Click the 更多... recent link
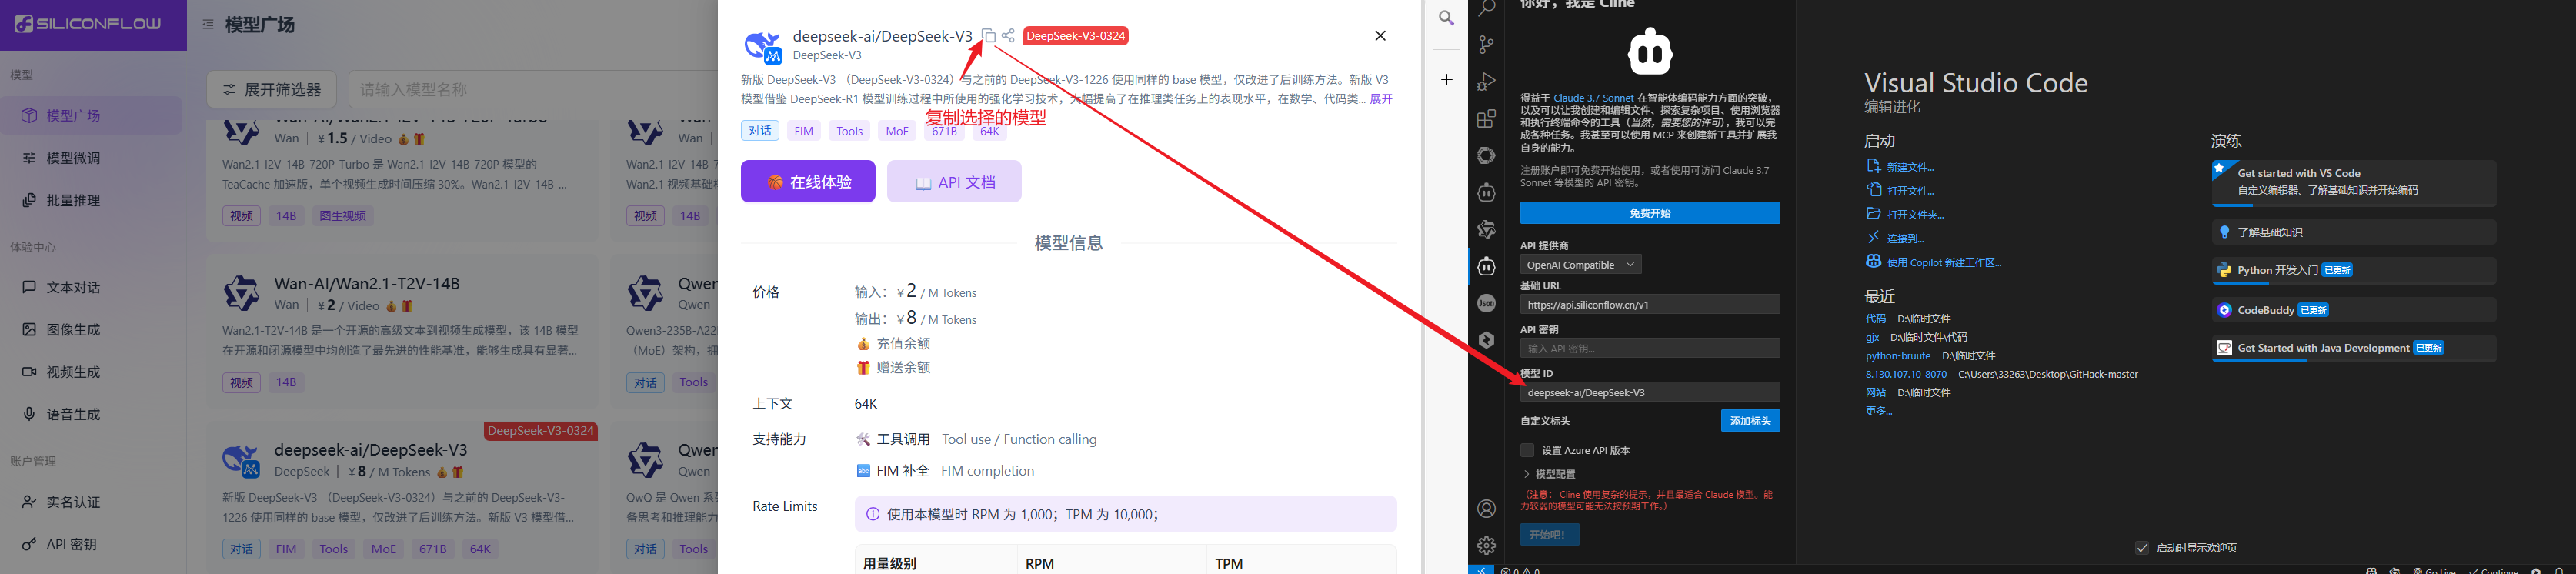 point(1879,411)
